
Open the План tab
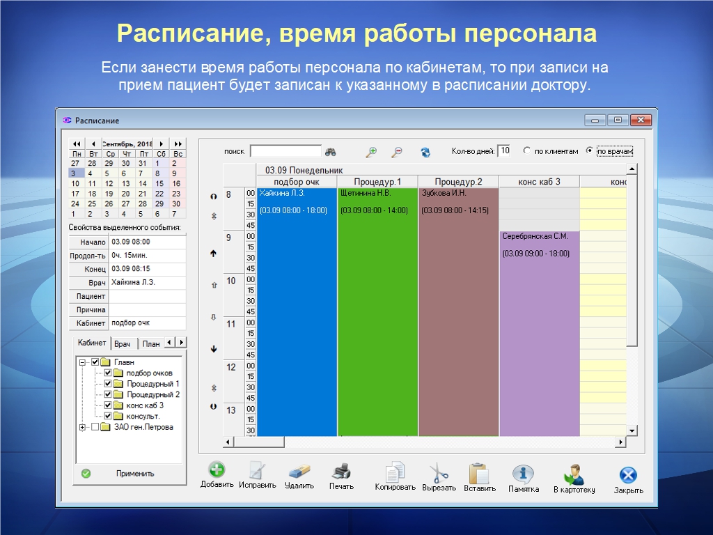point(150,344)
